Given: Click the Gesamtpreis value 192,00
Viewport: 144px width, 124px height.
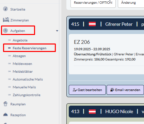Looking at the screenshot, I should (130, 59).
